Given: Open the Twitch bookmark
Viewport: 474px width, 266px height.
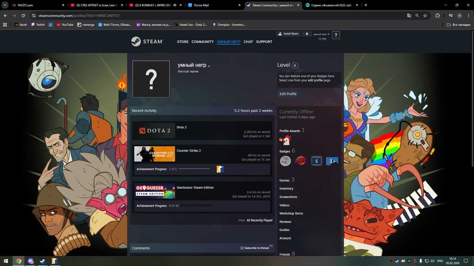Looking at the screenshot, I should coord(38,25).
